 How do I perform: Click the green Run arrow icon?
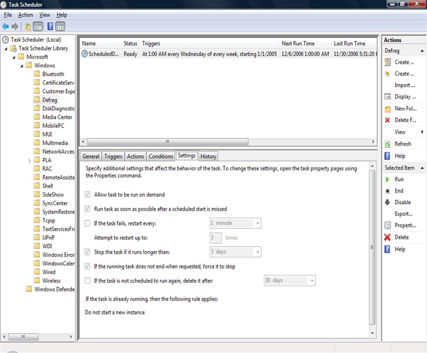[x=387, y=179]
